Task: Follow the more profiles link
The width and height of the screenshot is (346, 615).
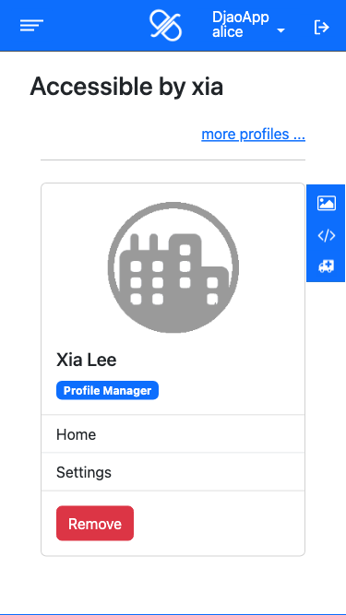Action: (x=254, y=134)
